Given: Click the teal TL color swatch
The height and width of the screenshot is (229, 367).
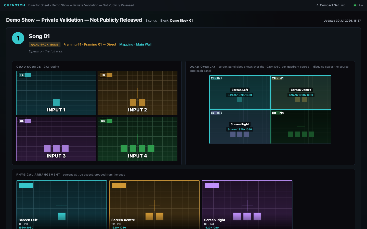Looking at the screenshot, I should pyautogui.click(x=28, y=75).
